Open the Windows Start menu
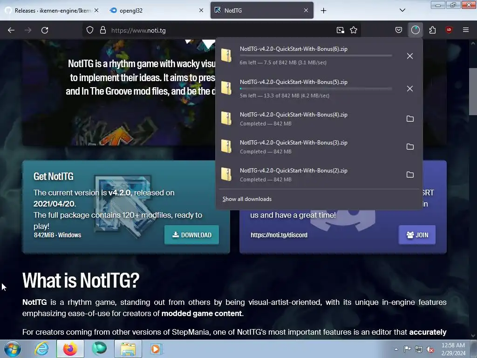 coord(12,349)
